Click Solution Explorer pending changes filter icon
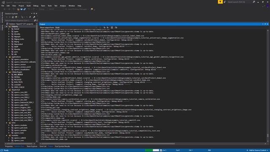This screenshot has width=270, height=152. 22,17
